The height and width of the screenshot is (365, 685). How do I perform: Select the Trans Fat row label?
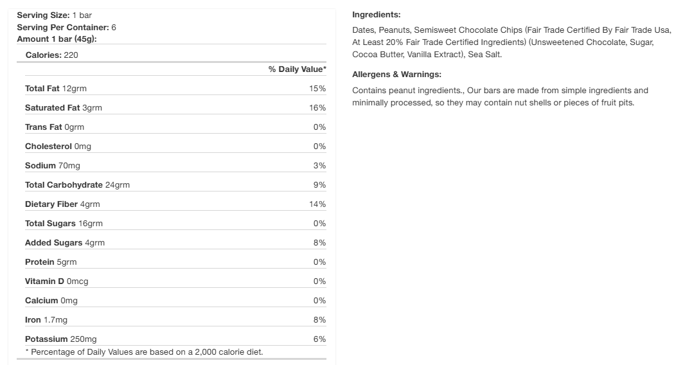[54, 127]
